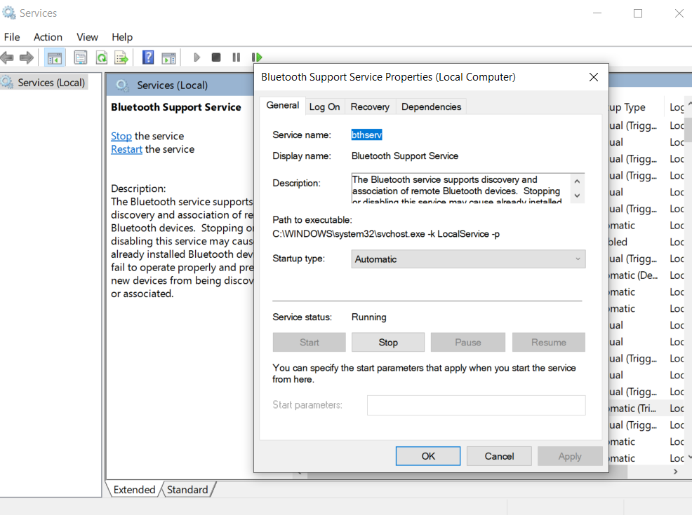The height and width of the screenshot is (515, 692).
Task: Click the Bluetooth Support Service heading in Extended pane
Action: pos(176,107)
